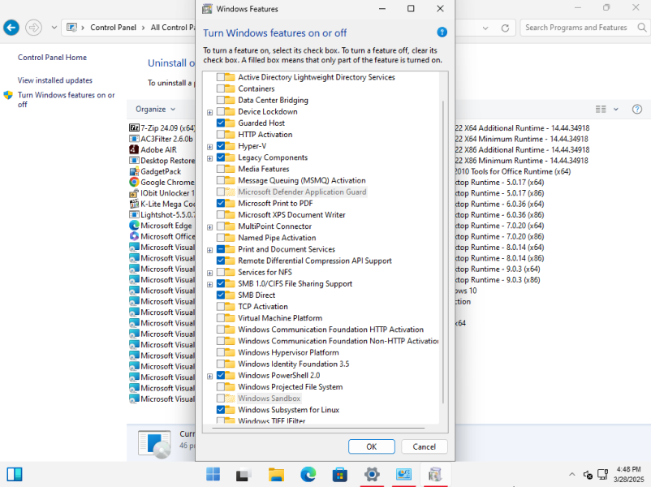Open the Control Panel Home link
The image size is (651, 487).
coord(52,58)
